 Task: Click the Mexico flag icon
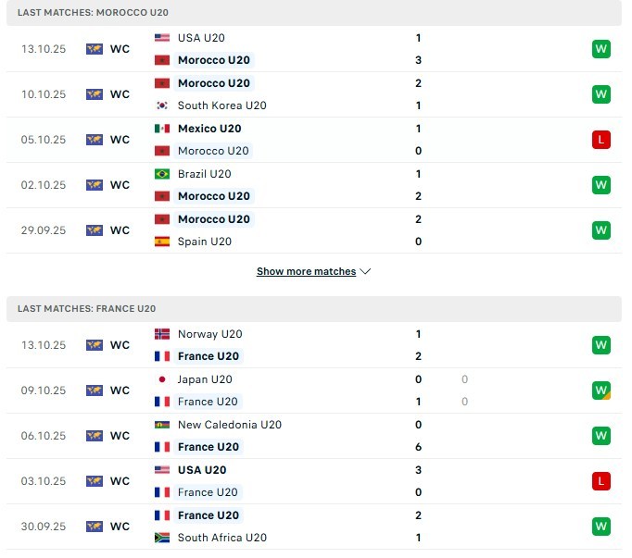[162, 129]
